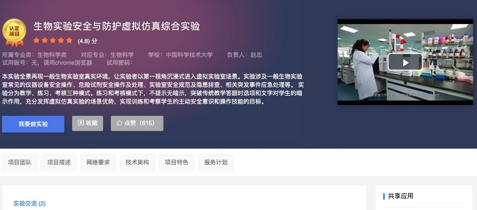Open the 实验交流 (2) link
This screenshot has width=477, height=210.
[30, 204]
